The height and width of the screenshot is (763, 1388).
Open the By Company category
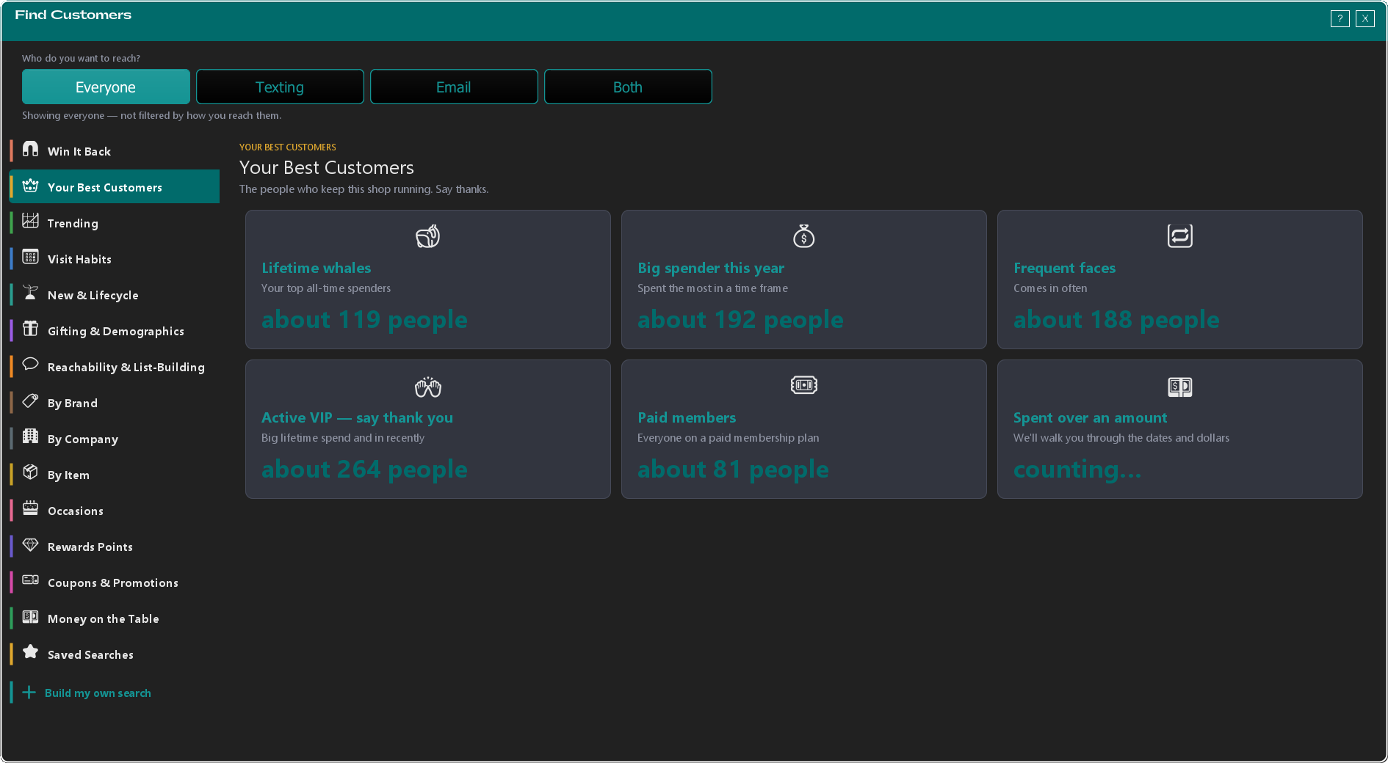[115, 438]
